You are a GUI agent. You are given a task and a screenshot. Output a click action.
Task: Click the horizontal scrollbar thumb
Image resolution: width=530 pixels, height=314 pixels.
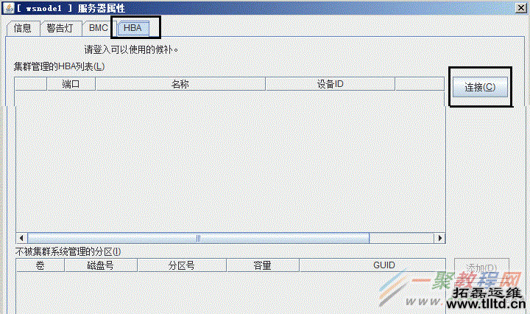point(197,238)
